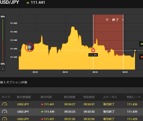The width and height of the screenshot is (143, 121).
Task: Click the history clock icon beside 終了
Action: [107, 20]
